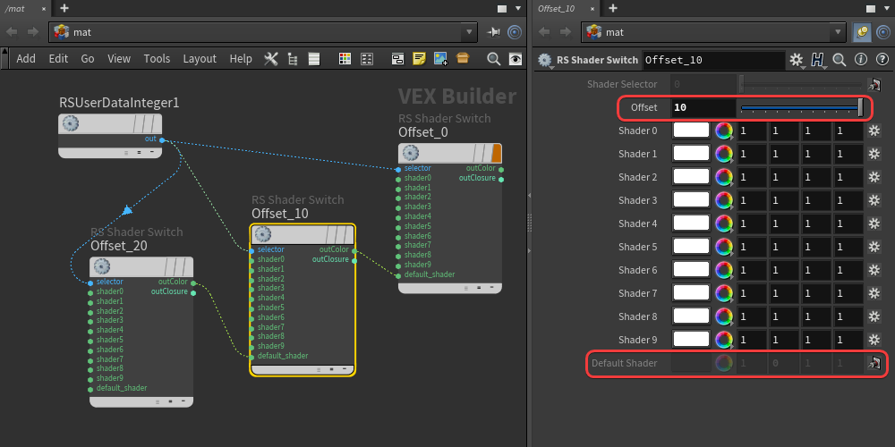Open the Shader 9 gear options
The height and width of the screenshot is (447, 895).
(874, 340)
